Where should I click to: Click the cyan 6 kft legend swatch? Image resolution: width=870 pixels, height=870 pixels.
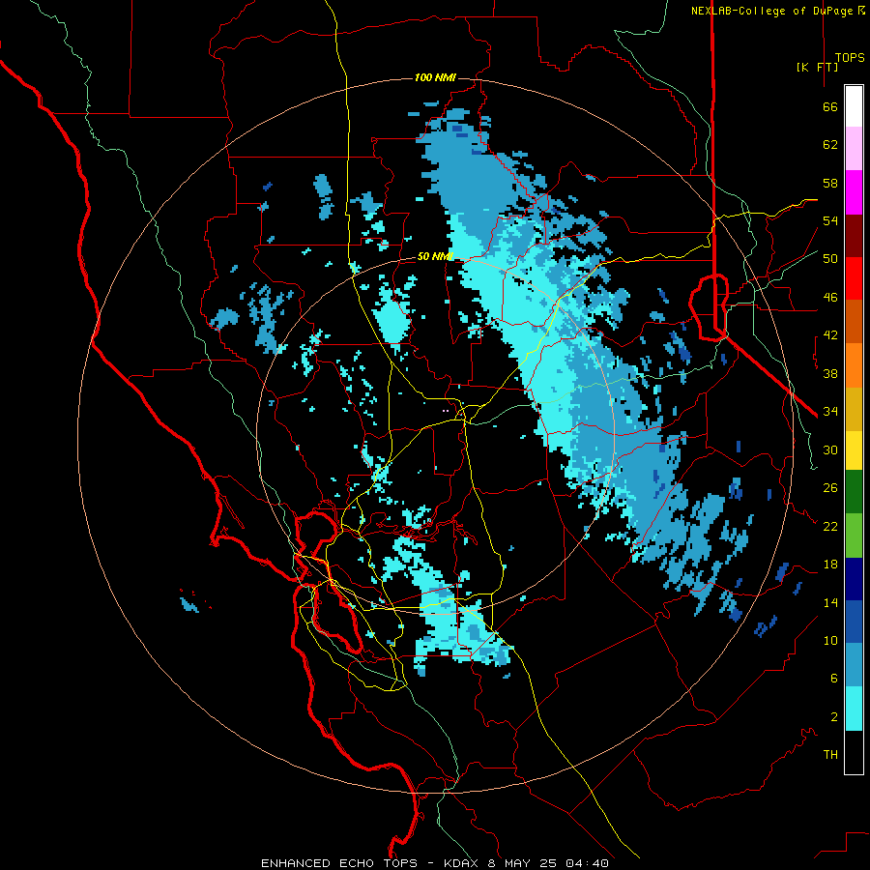854,709
